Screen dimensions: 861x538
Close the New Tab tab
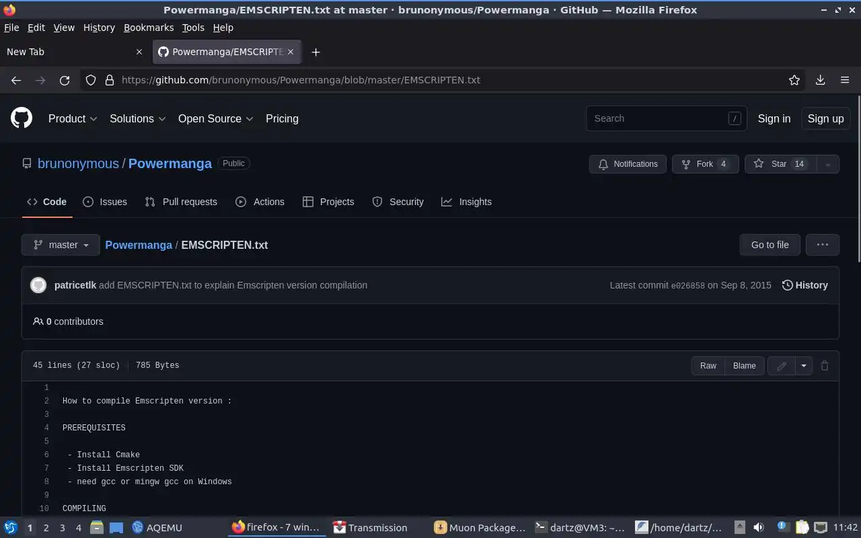click(x=139, y=52)
